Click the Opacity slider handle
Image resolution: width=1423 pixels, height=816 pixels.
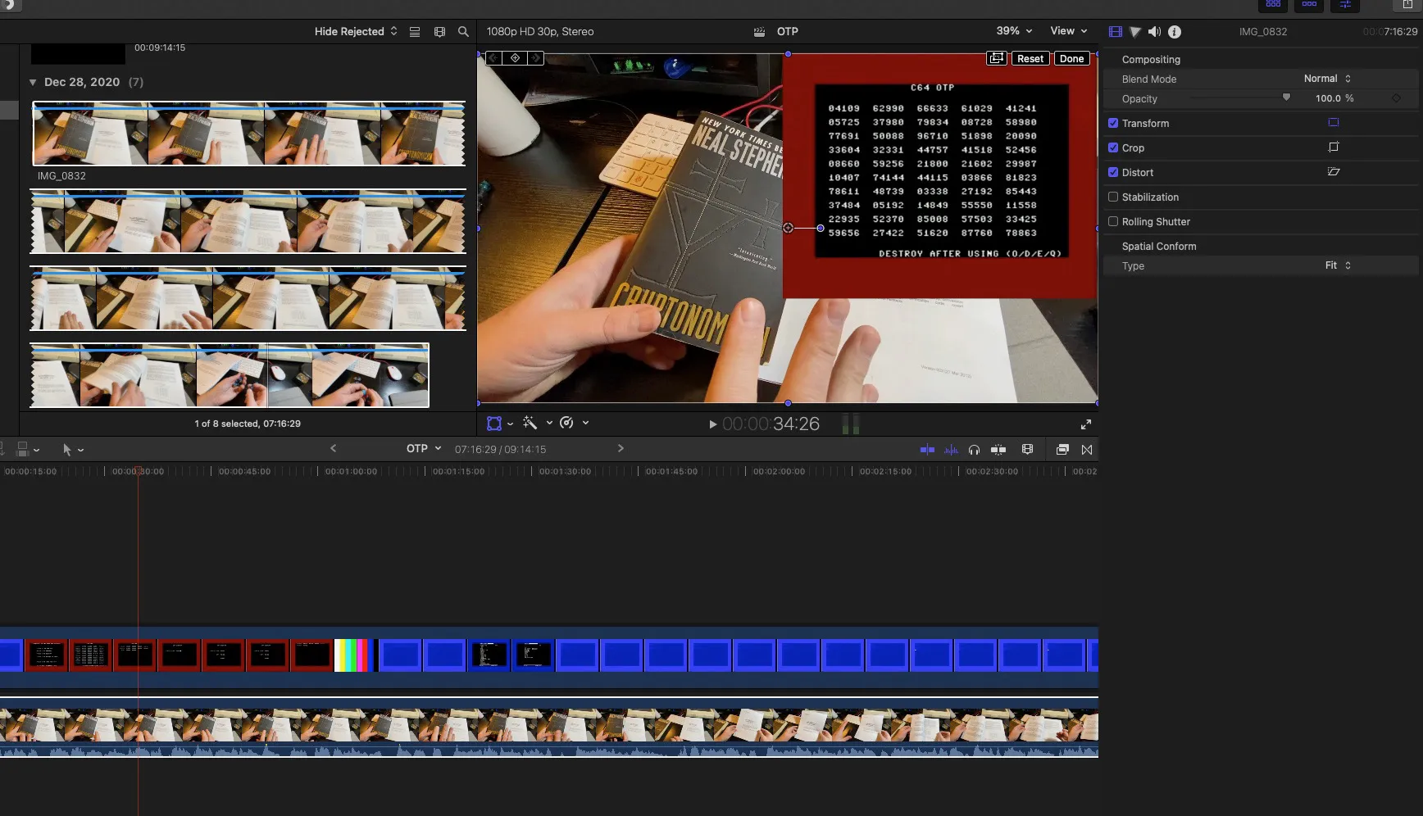click(x=1286, y=97)
